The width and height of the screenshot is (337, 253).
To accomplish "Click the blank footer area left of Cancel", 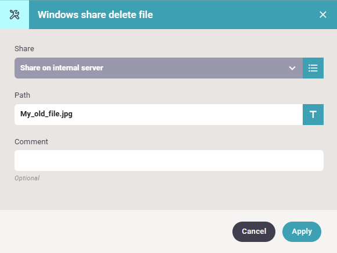I will [x=116, y=231].
